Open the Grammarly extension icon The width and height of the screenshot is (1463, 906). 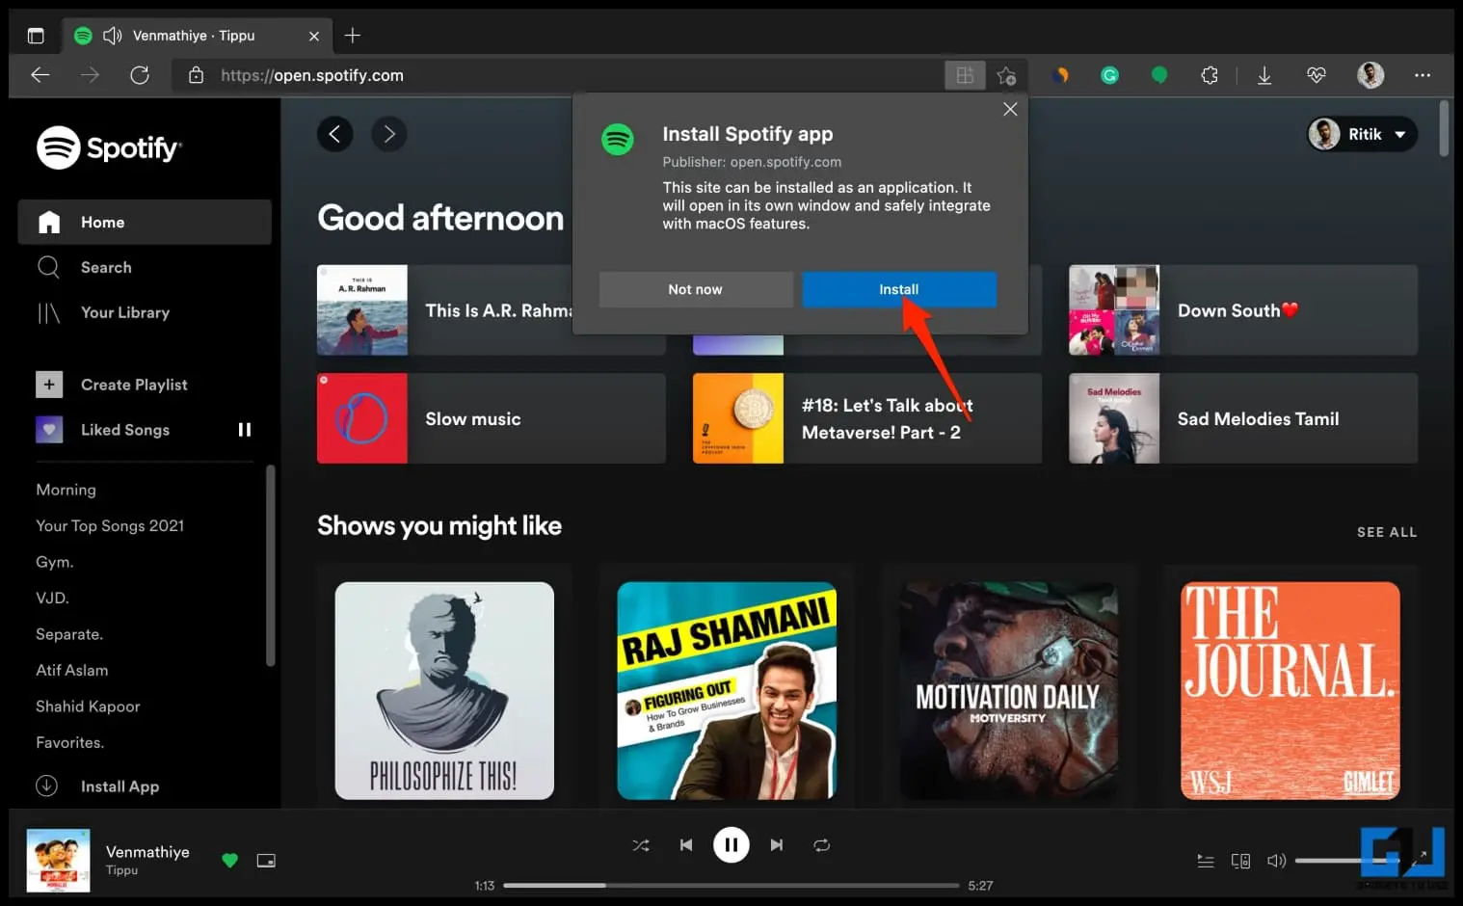pos(1110,75)
